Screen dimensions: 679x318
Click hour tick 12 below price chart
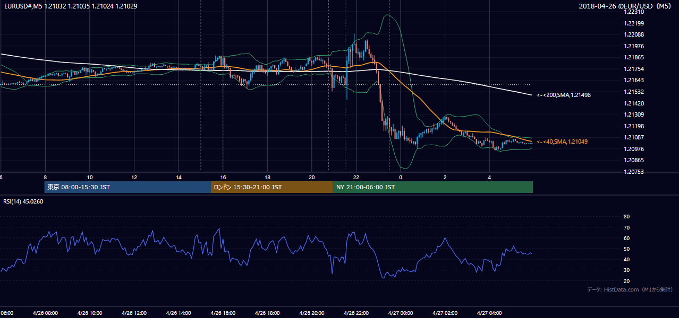(x=134, y=178)
